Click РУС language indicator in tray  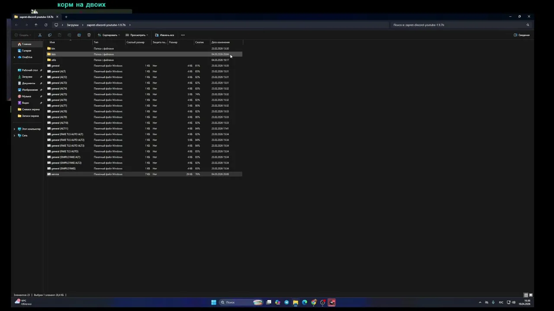tap(501, 302)
